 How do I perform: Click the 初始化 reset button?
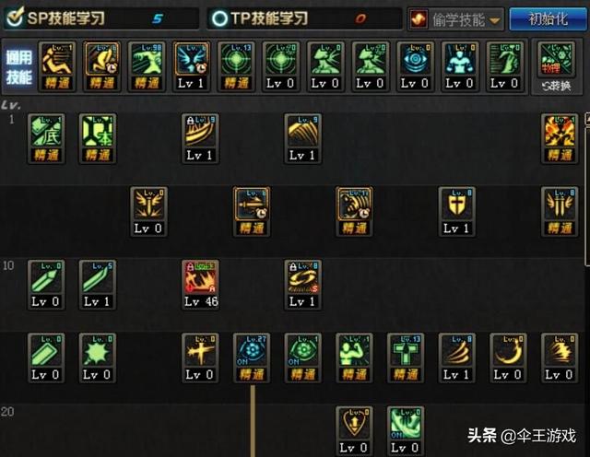(x=548, y=18)
